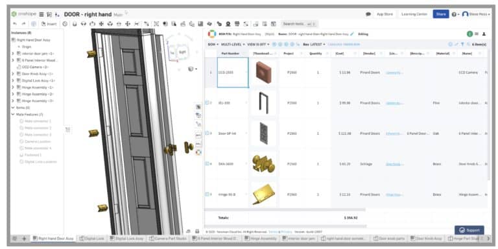Add new tab with plus icon
The height and width of the screenshot is (249, 498).
(24, 239)
